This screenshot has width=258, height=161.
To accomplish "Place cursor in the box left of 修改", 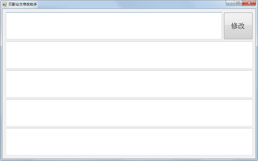I will (x=114, y=26).
